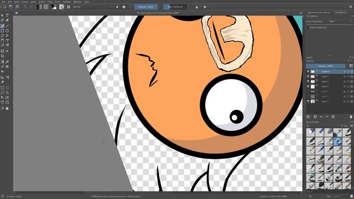Viewport: 354px width, 199px height.
Task: Select the Freehand Brush tool
Action: tap(2, 26)
